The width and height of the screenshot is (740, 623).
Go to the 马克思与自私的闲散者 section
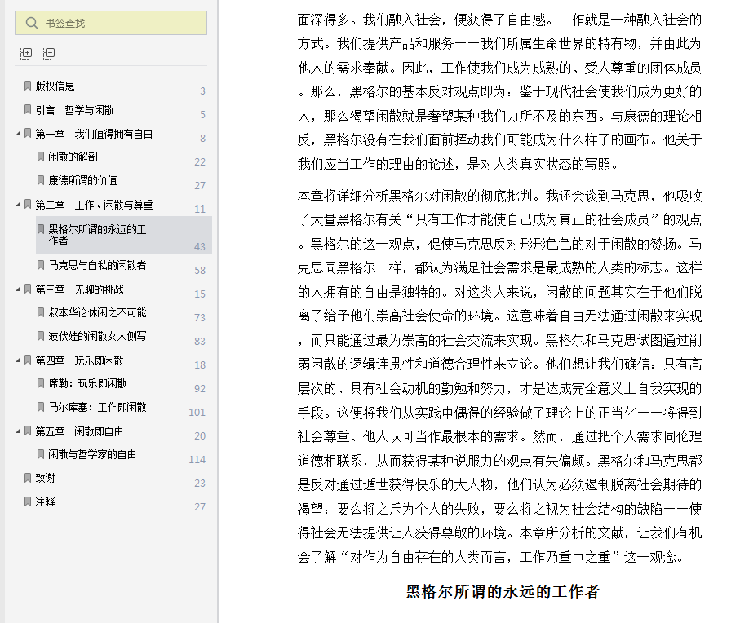pos(97,265)
